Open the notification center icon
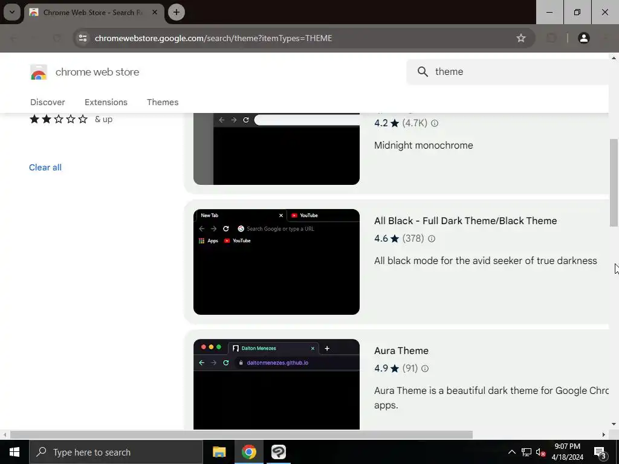The width and height of the screenshot is (619, 464). coord(600,453)
